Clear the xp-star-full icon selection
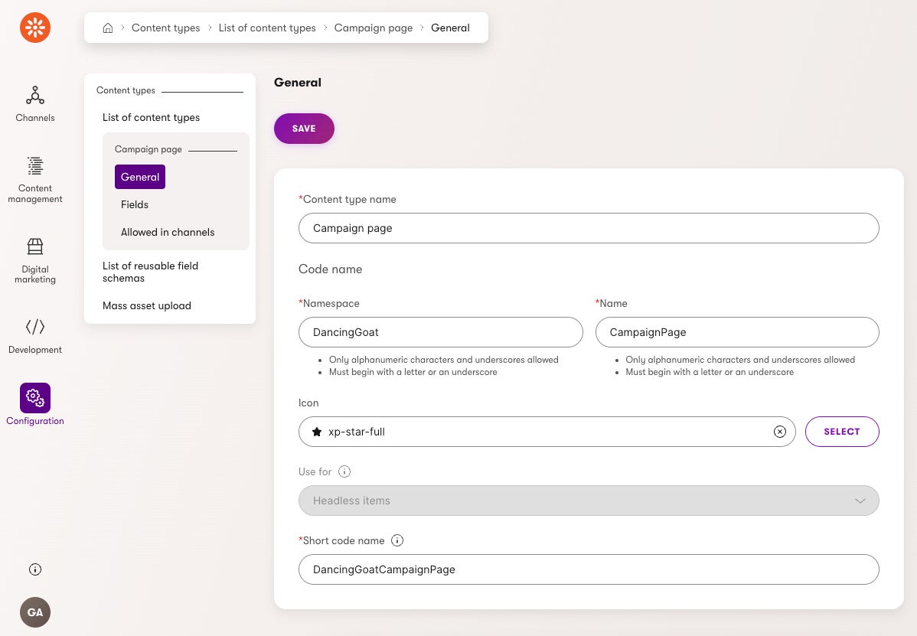The height and width of the screenshot is (636, 917). [779, 432]
